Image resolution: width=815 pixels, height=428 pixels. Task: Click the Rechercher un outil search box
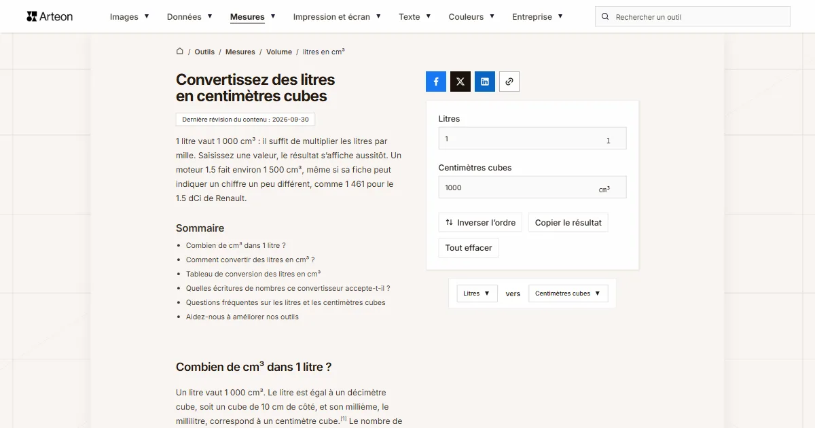[693, 17]
